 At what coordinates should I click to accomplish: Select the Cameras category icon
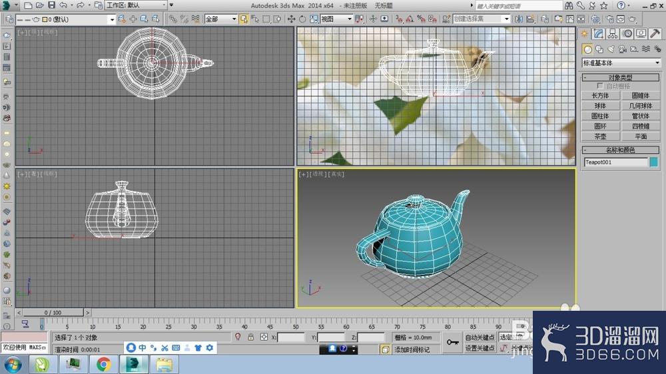point(622,49)
